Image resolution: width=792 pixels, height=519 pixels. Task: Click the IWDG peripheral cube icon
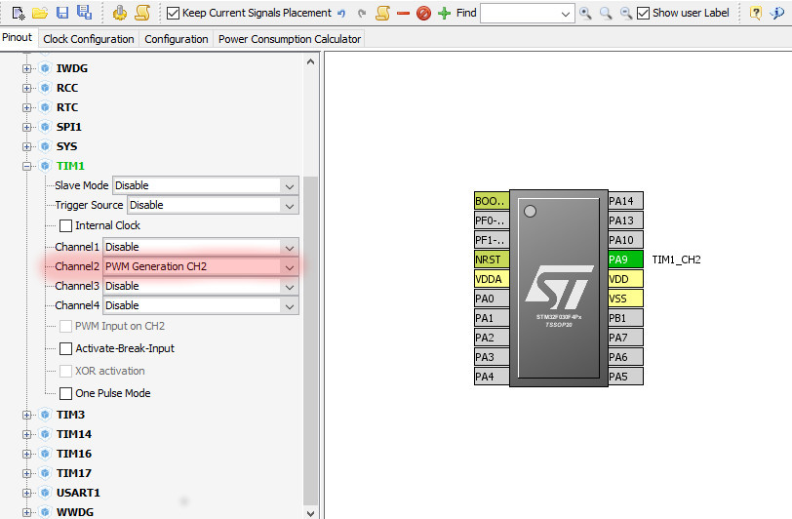(x=45, y=68)
